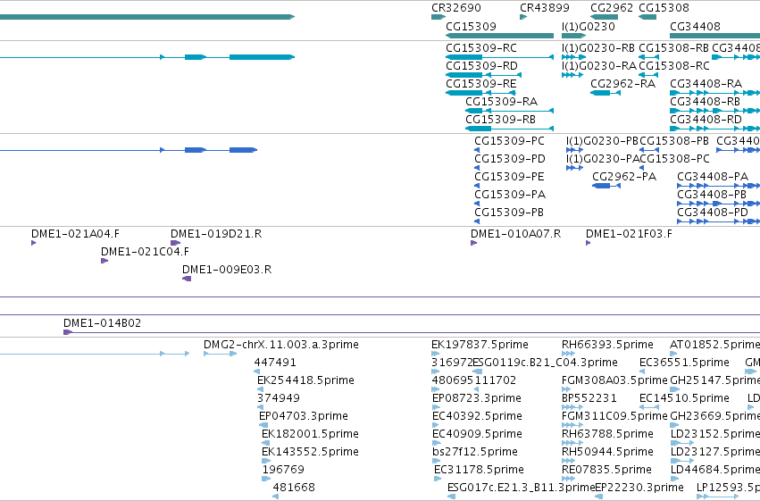Select the CG2962-RA transcript
Image resolution: width=760 pixels, height=501 pixels.
click(605, 93)
